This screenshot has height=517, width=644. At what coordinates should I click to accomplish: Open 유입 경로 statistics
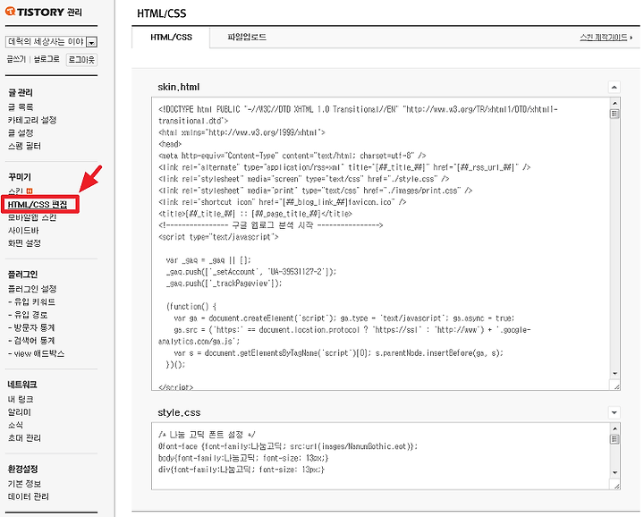(28, 315)
